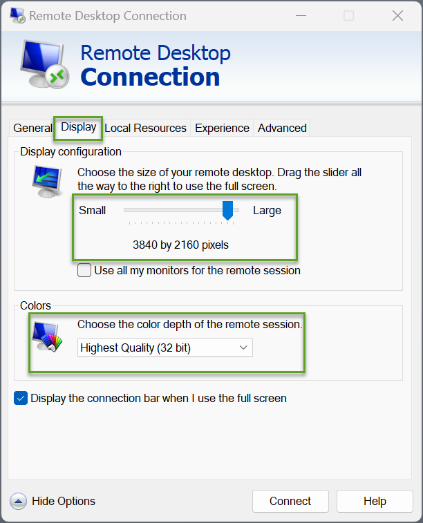The height and width of the screenshot is (523, 423).
Task: Switch to the General tab
Action: point(32,128)
